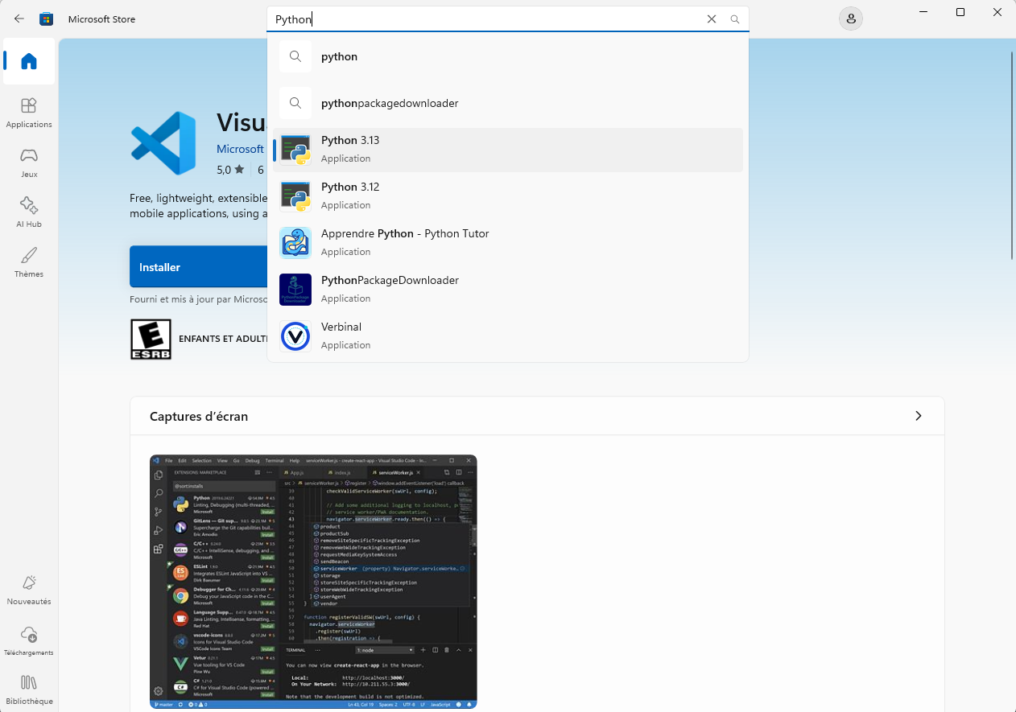Click the vertical scrollbar thumb
Viewport: 1016px width, 712px height.
1012,155
